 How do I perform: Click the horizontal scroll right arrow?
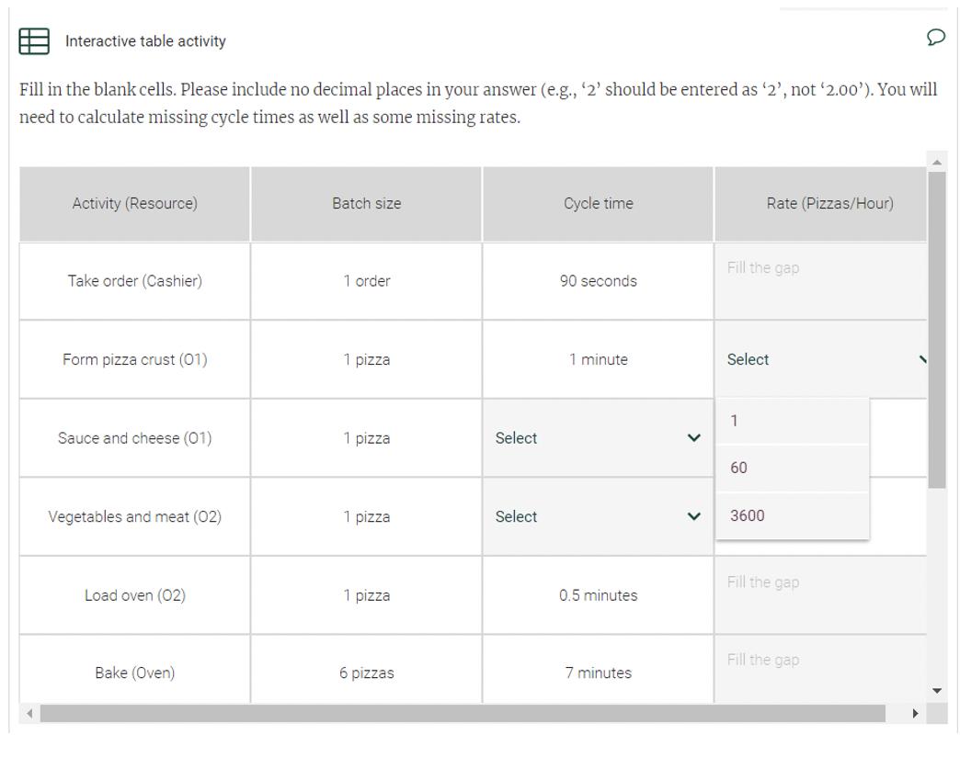coord(915,713)
